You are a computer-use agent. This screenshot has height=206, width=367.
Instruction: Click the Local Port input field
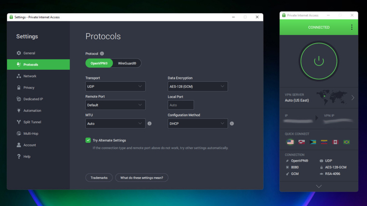click(x=181, y=105)
